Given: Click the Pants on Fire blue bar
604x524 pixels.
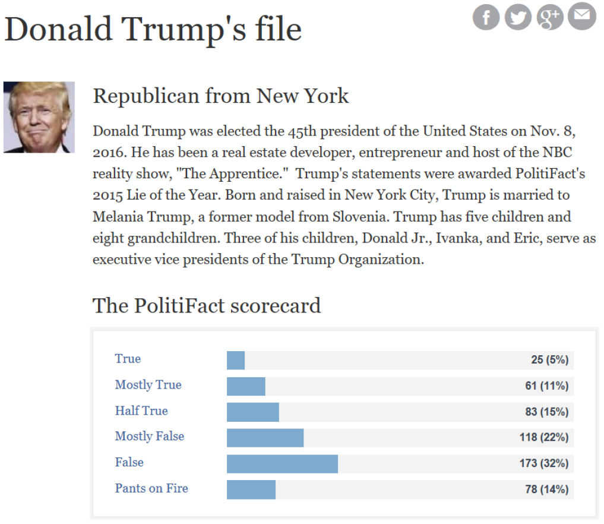Looking at the screenshot, I should [251, 490].
